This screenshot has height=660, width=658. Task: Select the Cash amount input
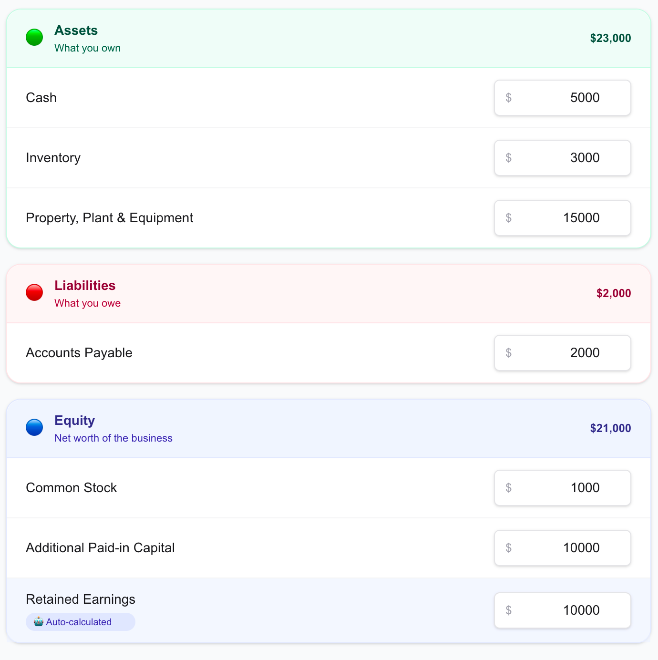(x=562, y=97)
